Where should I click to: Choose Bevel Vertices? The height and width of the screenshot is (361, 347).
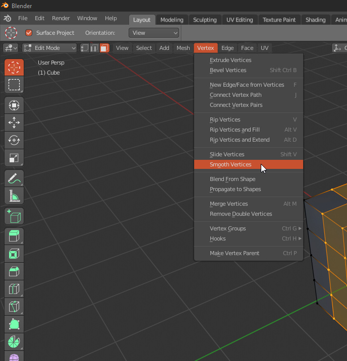(249, 70)
